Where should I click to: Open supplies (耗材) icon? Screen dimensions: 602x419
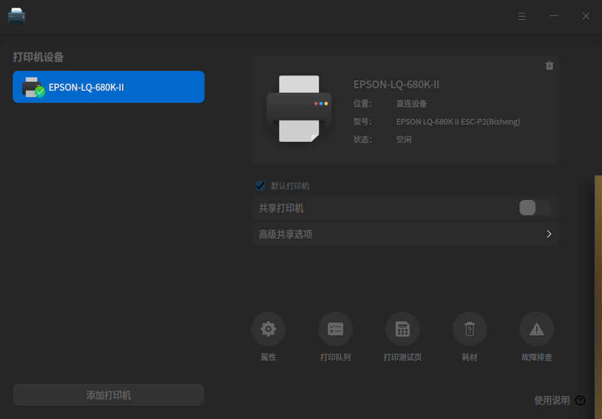click(x=470, y=329)
